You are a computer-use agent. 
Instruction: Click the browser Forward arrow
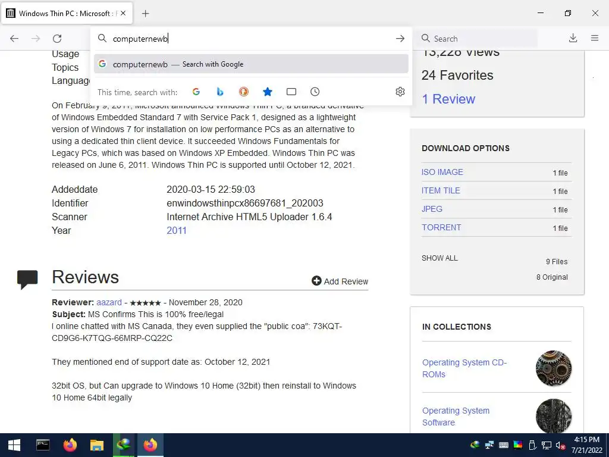36,39
